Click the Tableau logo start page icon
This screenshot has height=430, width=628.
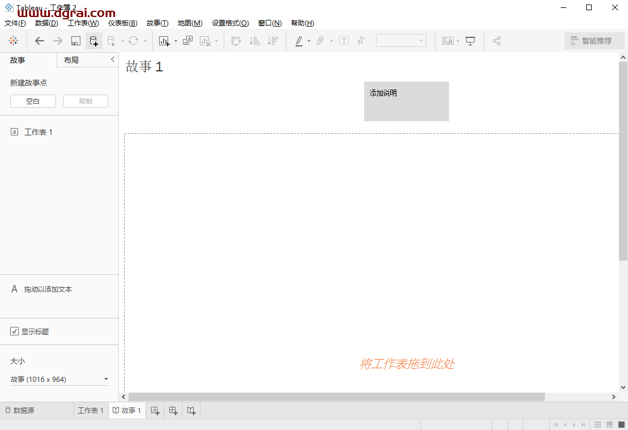(13, 40)
